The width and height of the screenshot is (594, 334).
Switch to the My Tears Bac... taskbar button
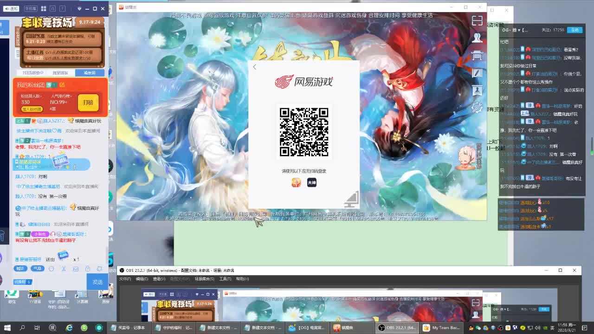[x=442, y=328]
